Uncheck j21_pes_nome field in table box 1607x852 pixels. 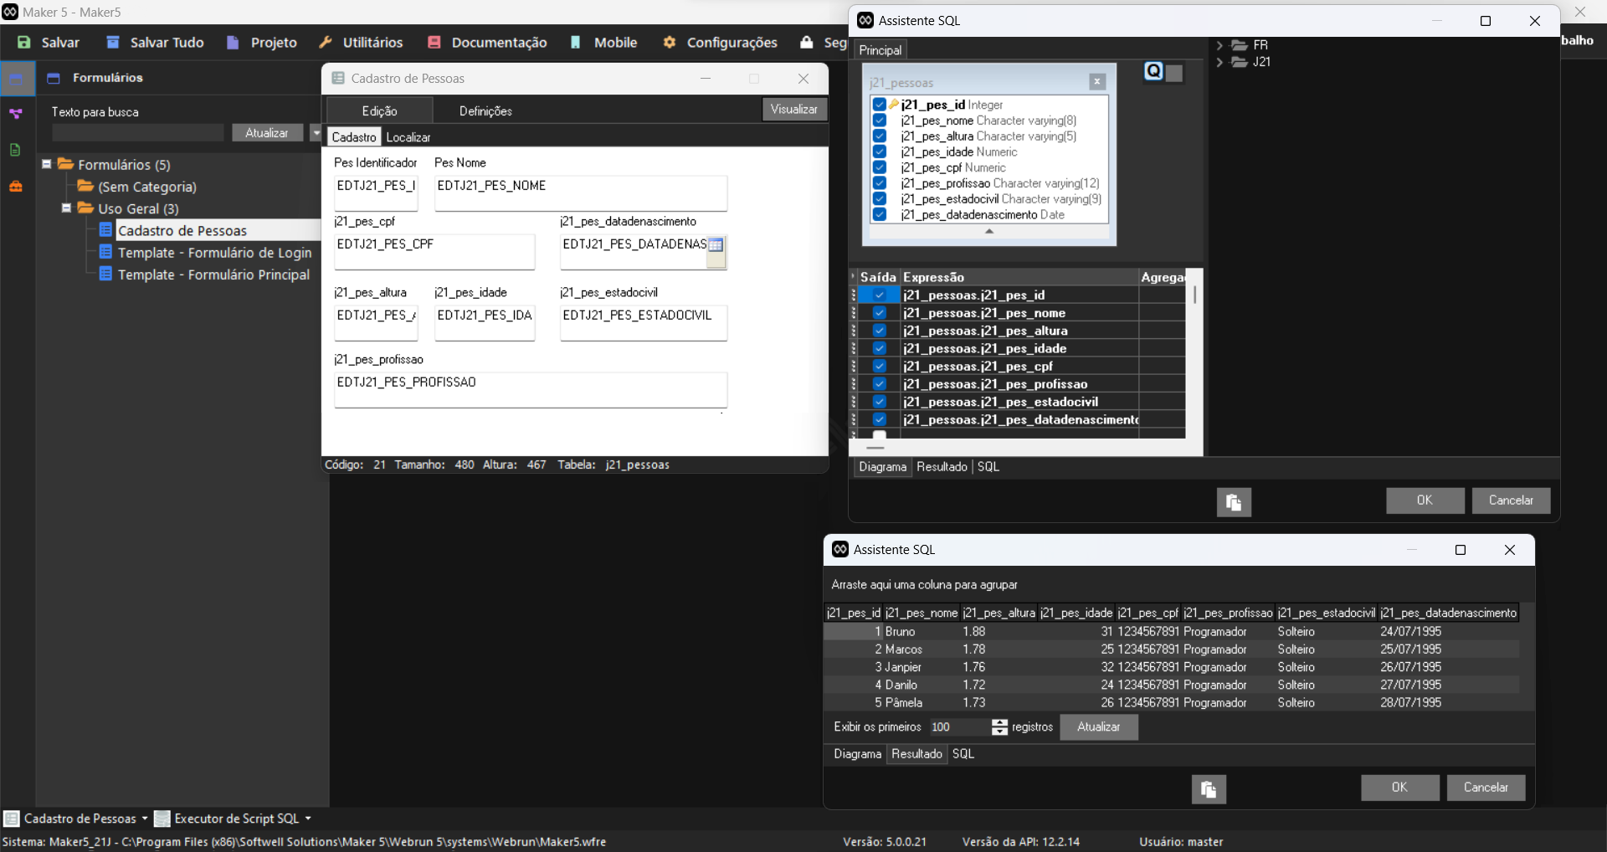click(x=880, y=121)
